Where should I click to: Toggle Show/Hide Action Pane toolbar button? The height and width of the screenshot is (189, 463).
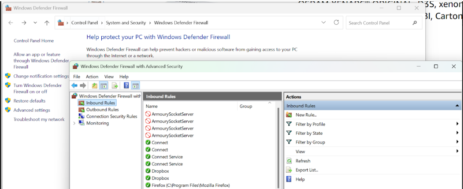[x=135, y=86]
